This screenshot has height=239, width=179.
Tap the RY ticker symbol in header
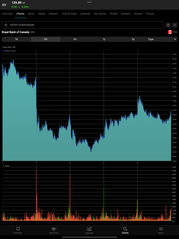point(4,5)
